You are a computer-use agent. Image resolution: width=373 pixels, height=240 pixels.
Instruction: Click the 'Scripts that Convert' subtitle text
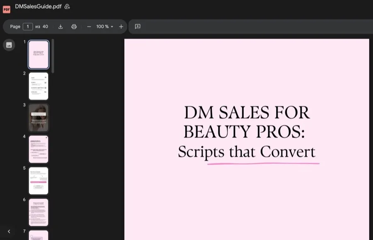[247, 152]
